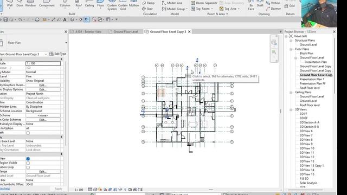Click the 1 : 100 scale in view control bar
This screenshot has width=347, height=195.
(79, 190)
